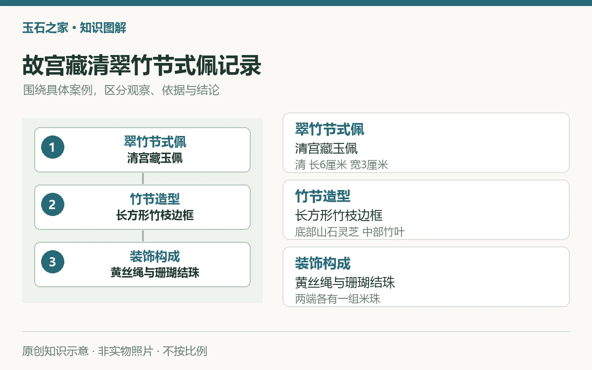The image size is (592, 370).
Task: Click 黄丝绳与珊瑚结珠 in the third detail card
Action: coord(345,283)
